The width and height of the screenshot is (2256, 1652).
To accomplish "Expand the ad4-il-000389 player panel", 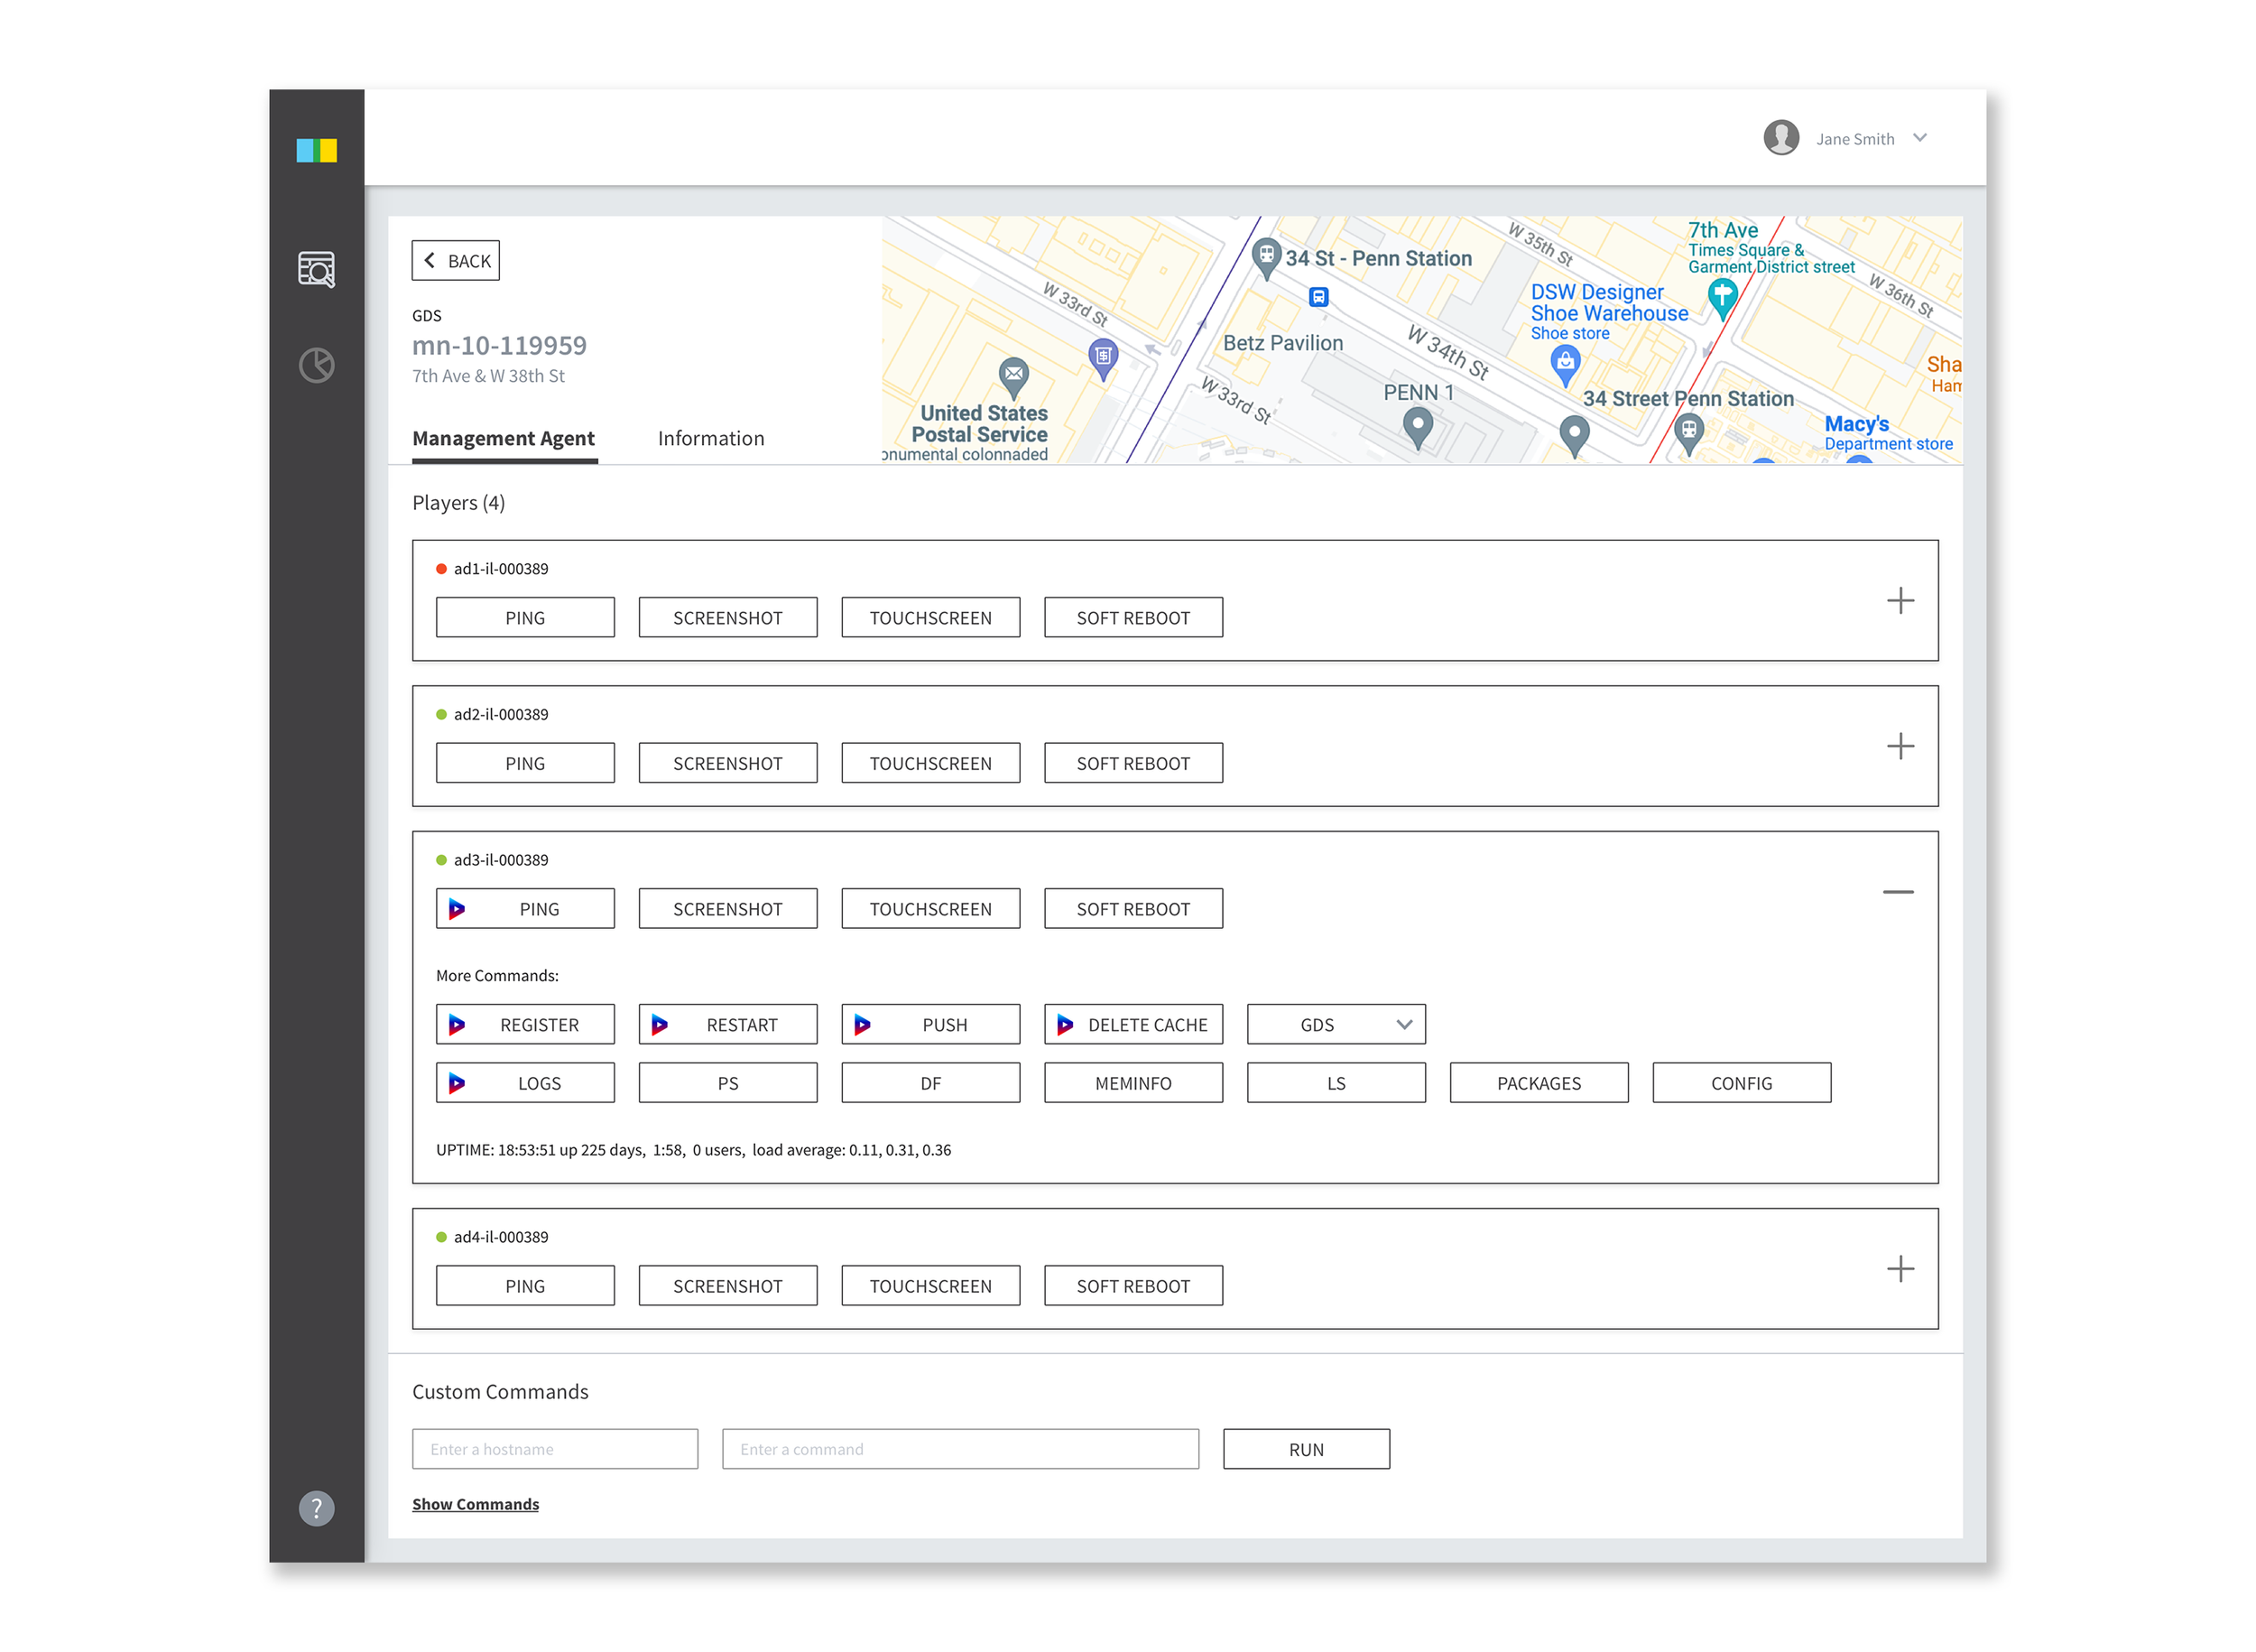I will tap(1900, 1269).
